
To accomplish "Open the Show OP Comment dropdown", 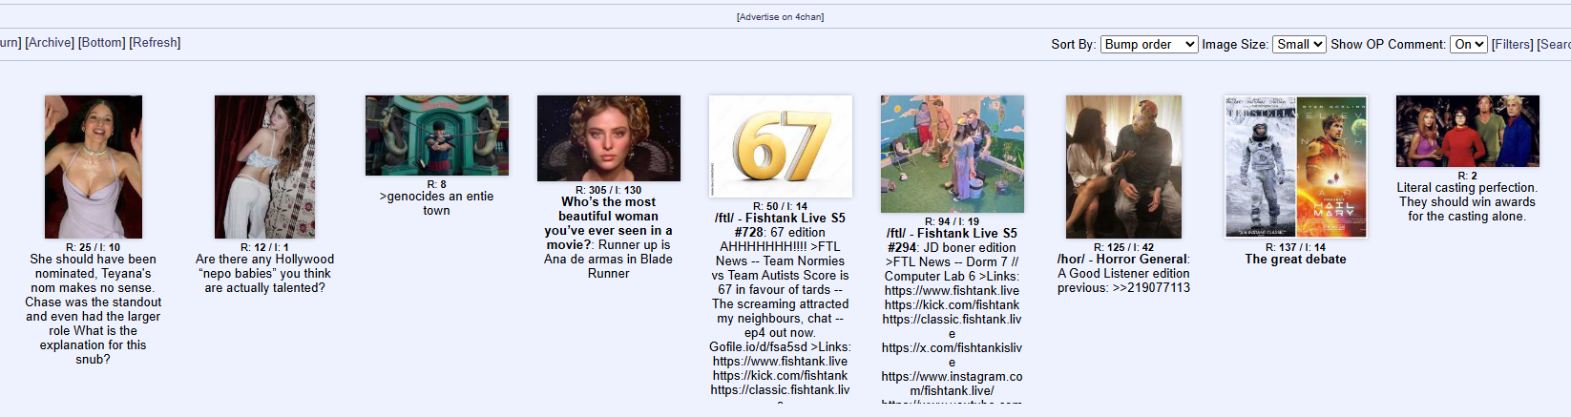I will click(1469, 45).
